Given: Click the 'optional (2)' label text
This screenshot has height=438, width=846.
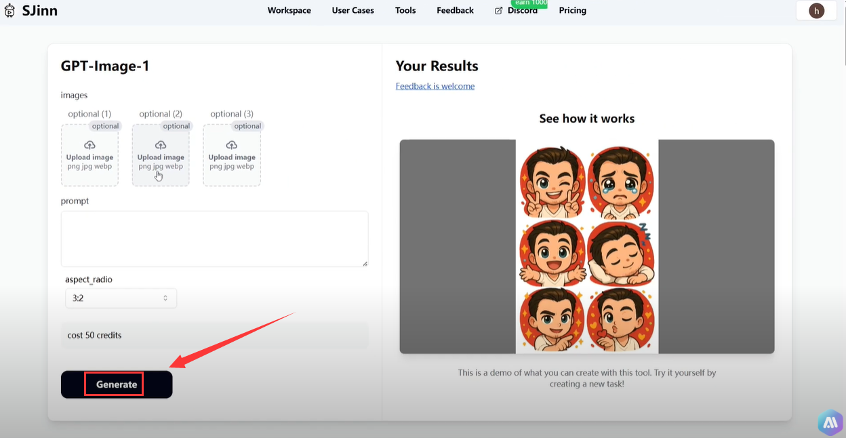Looking at the screenshot, I should coord(161,114).
